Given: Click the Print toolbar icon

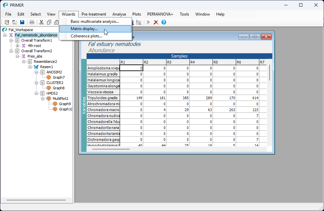Looking at the screenshot, I should tap(32, 22).
